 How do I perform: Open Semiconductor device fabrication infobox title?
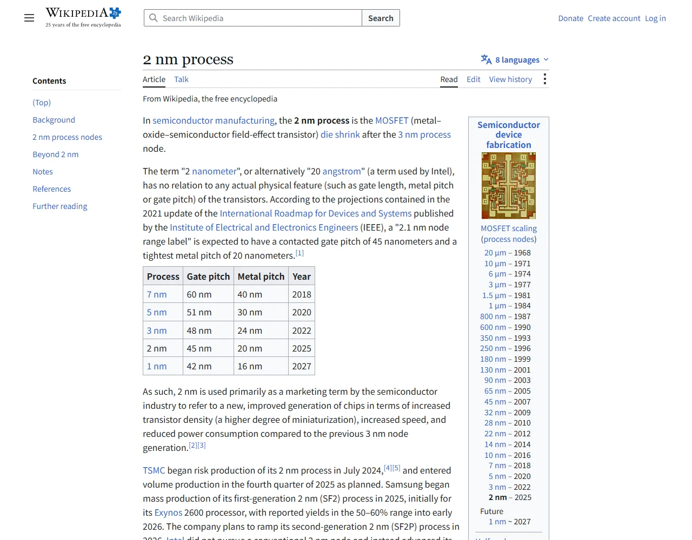point(509,134)
